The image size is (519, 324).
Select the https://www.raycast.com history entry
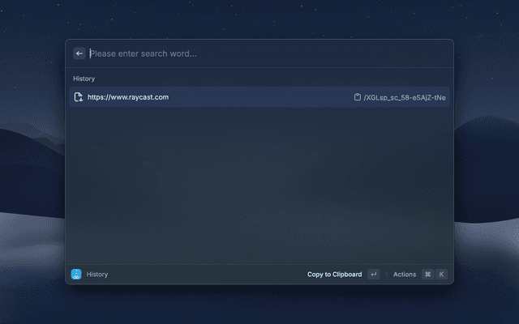128,97
